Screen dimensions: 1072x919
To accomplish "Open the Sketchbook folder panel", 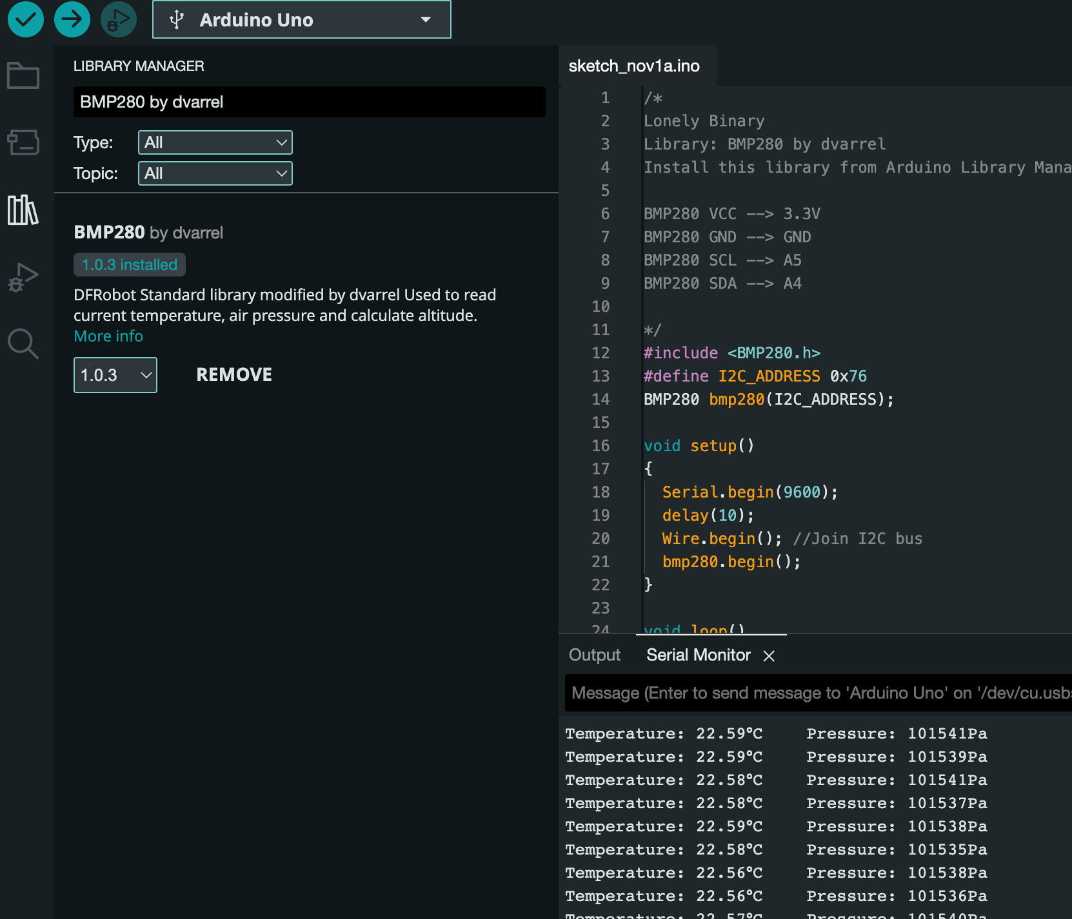I will tap(23, 75).
